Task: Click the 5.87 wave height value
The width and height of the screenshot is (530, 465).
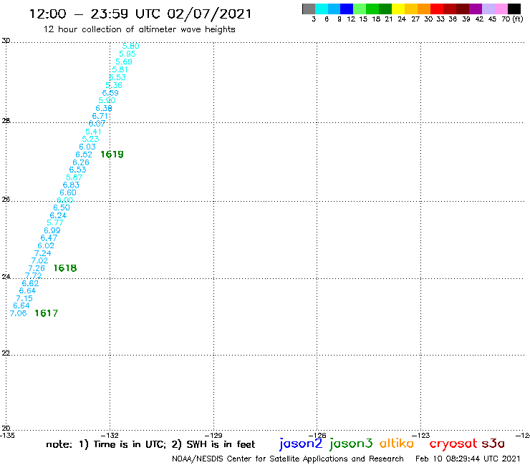Action: tap(74, 177)
